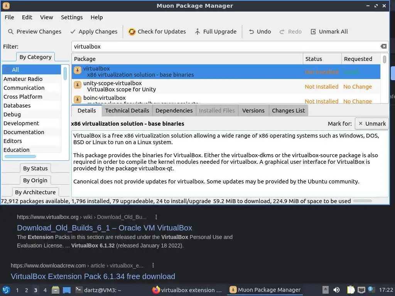Switch to the dartz@VM3 terminal window
This screenshot has width=395, height=296.
click(98, 290)
